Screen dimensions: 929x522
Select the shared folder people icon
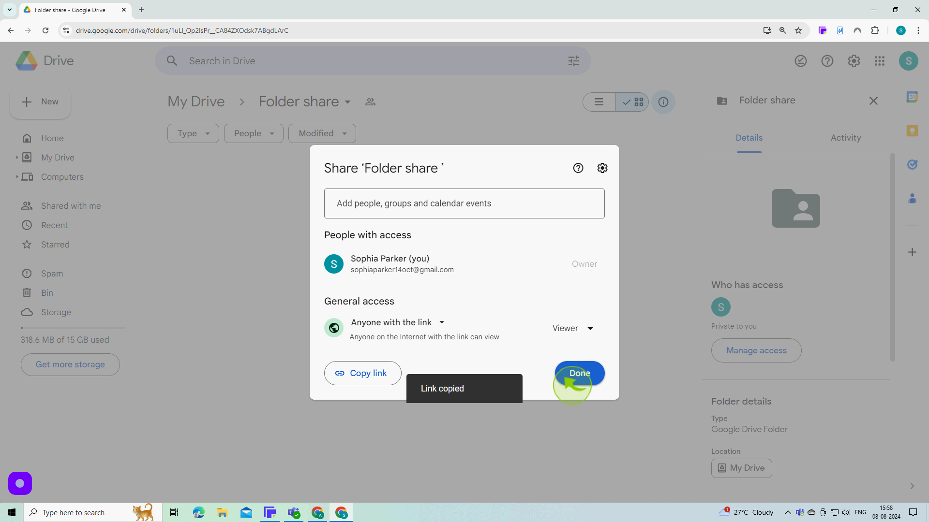point(371,101)
